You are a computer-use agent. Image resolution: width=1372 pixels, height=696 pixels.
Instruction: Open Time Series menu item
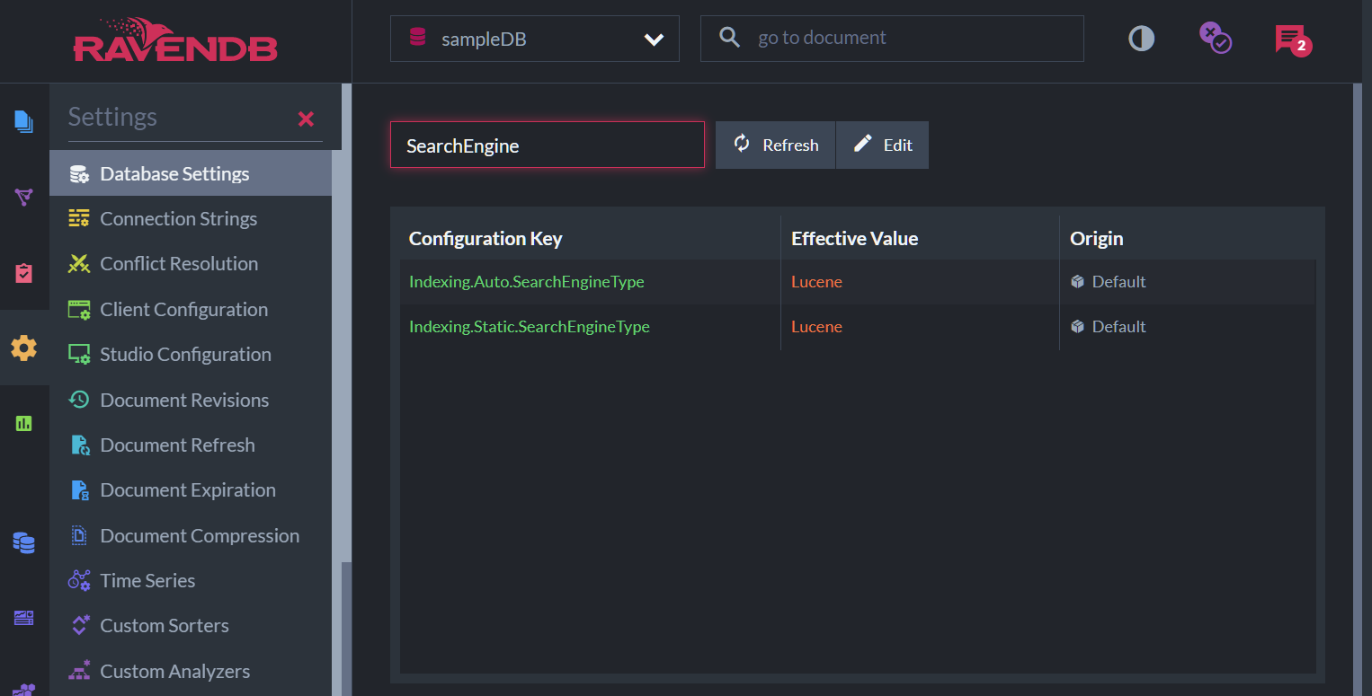(x=191, y=581)
